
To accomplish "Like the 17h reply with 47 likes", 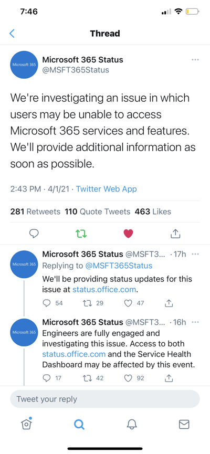I will coord(128,303).
